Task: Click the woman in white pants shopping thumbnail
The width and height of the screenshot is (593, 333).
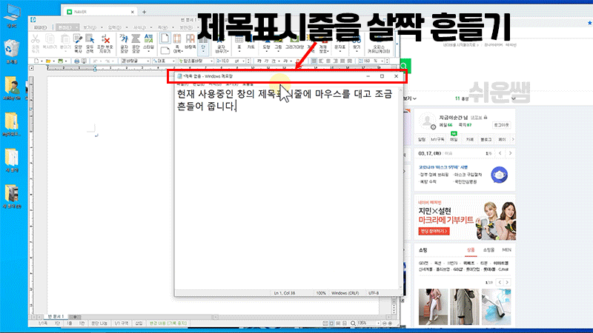Action: (x=433, y=307)
